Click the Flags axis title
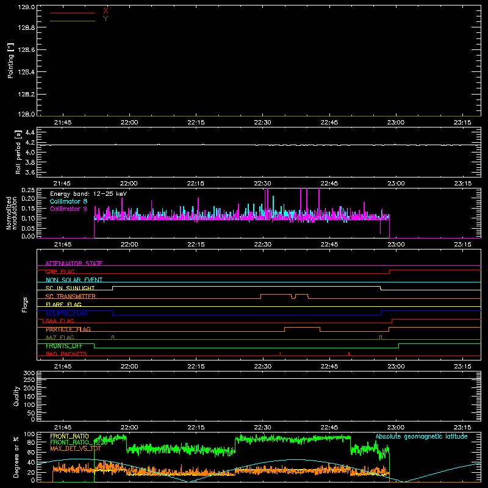Image resolution: width=488 pixels, height=488 pixels. (x=24, y=304)
